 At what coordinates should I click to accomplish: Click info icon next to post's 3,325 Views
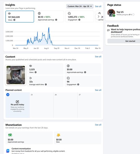36,72
